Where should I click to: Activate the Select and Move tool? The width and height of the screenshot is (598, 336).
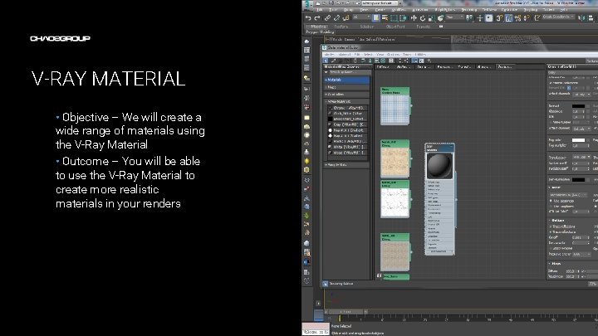coord(414,18)
